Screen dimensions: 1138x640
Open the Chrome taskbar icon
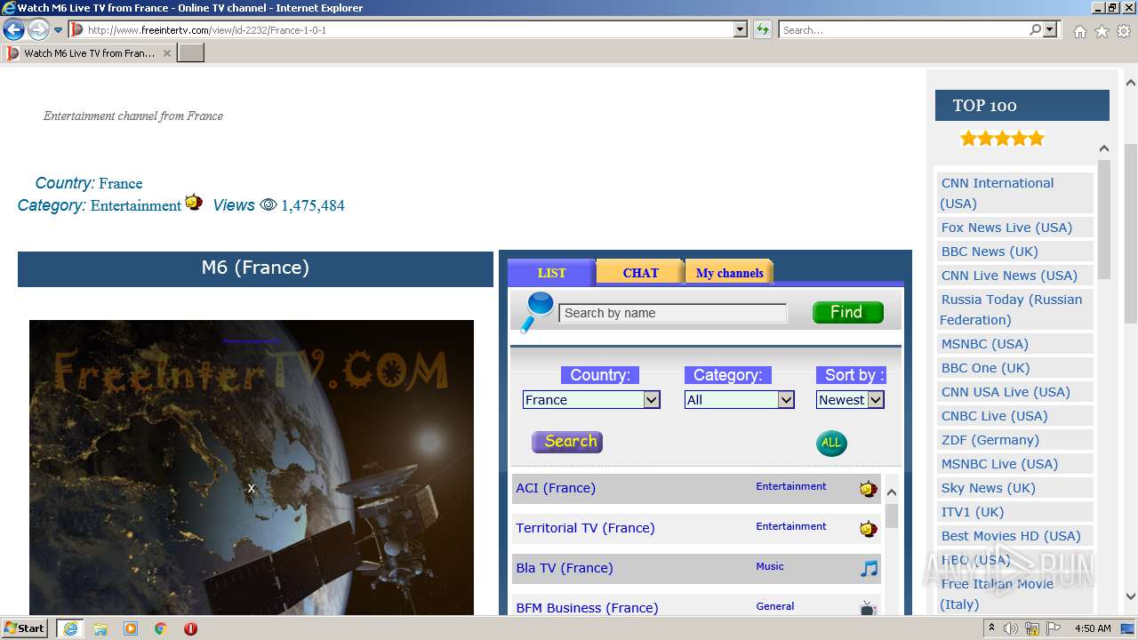click(160, 628)
